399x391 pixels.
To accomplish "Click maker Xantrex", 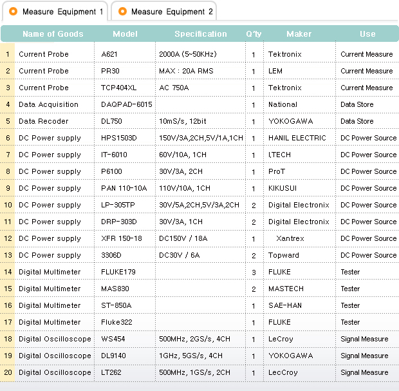I will (x=290, y=238).
